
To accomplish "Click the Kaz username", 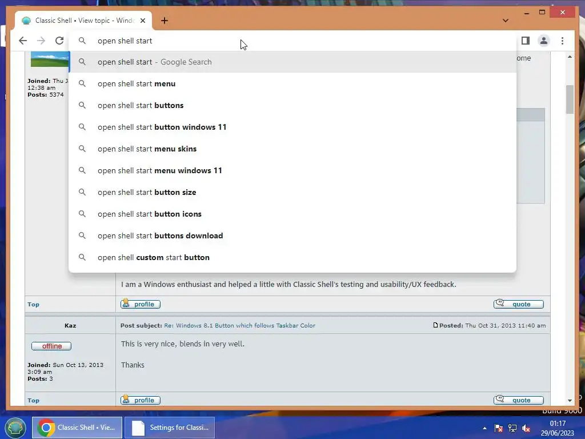I will (x=70, y=325).
